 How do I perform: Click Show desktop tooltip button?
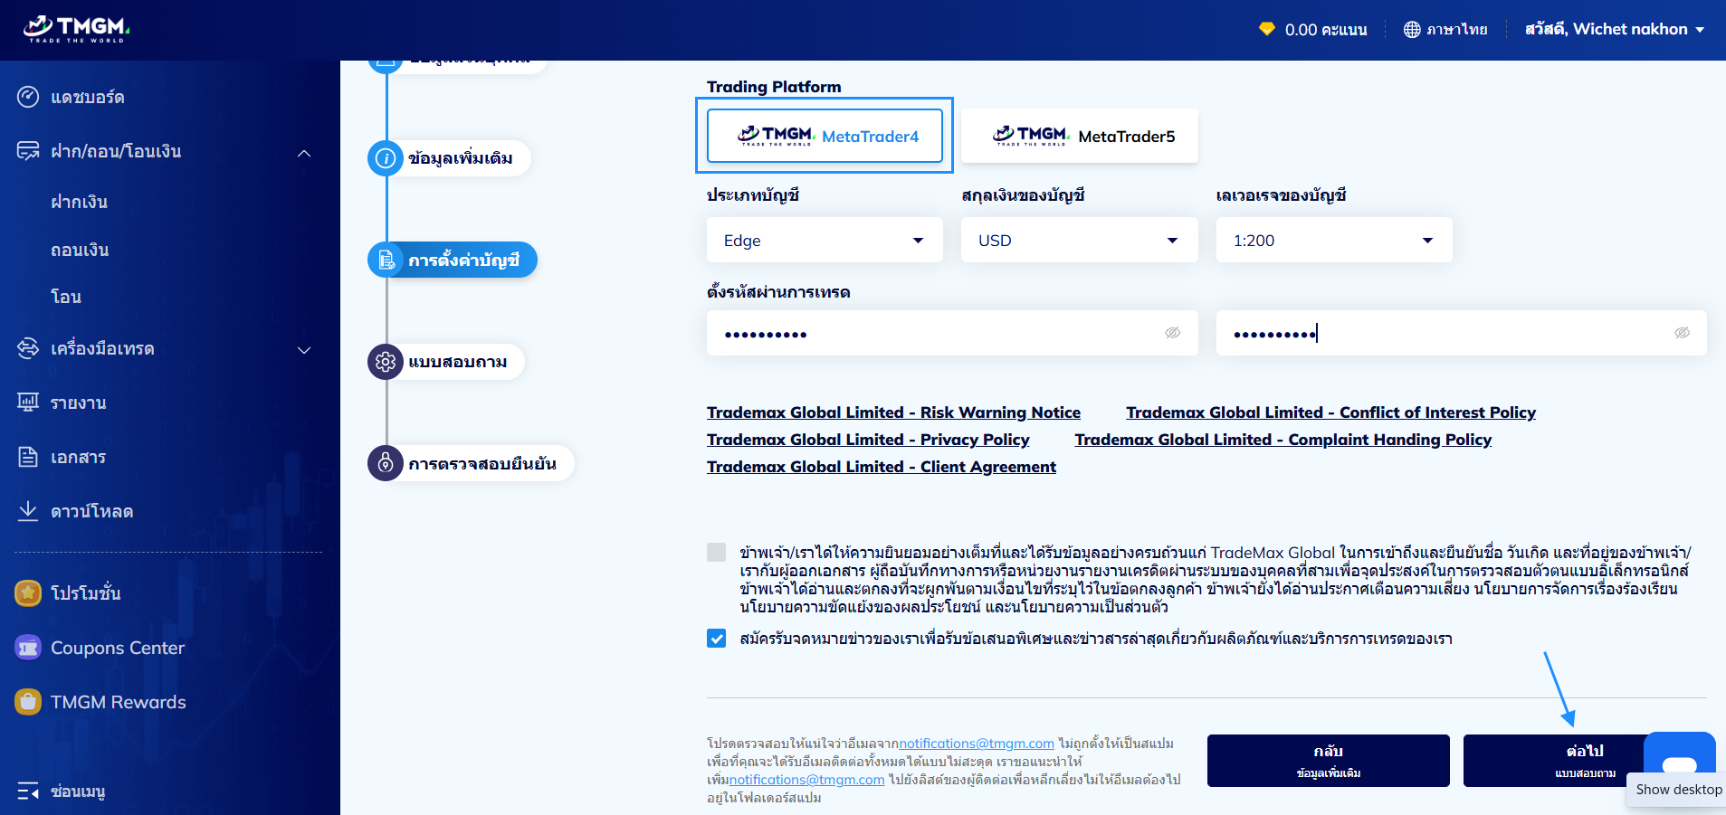coord(1678,790)
